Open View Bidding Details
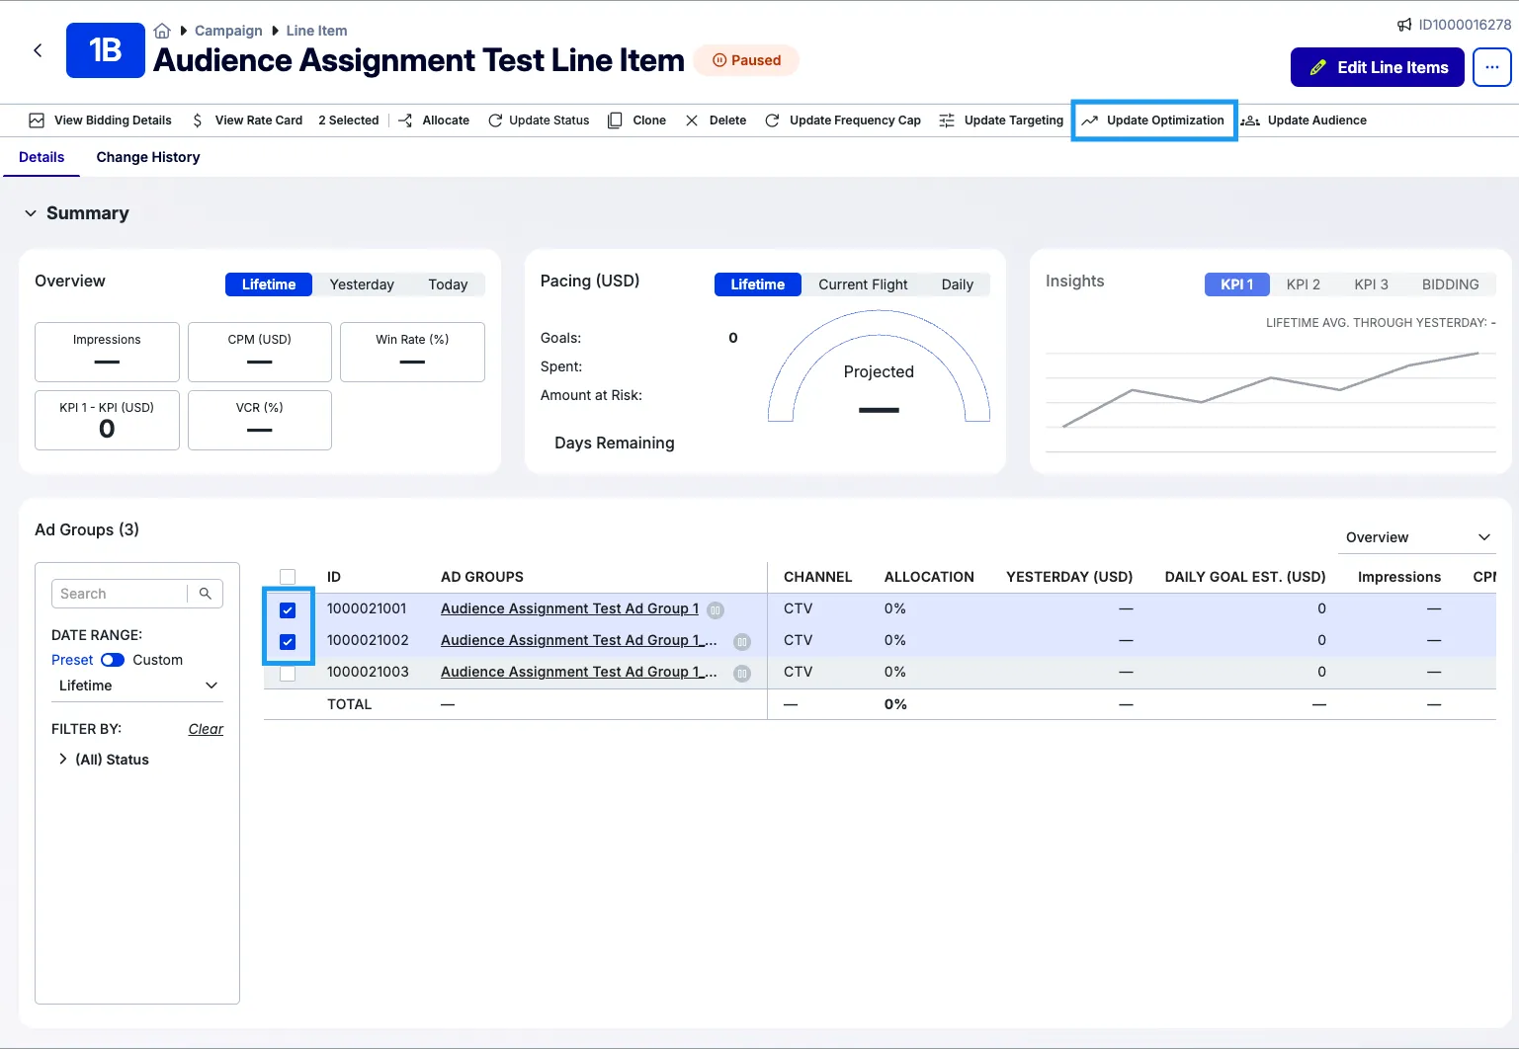 click(101, 121)
